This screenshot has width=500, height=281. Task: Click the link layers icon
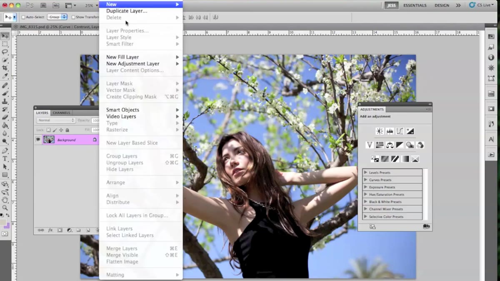point(41,230)
